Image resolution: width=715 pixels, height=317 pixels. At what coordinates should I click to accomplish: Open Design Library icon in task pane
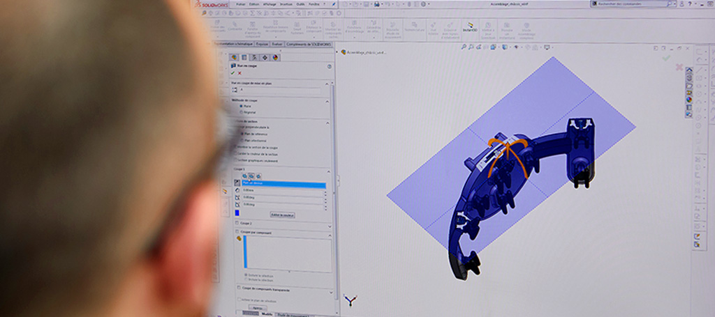click(689, 78)
